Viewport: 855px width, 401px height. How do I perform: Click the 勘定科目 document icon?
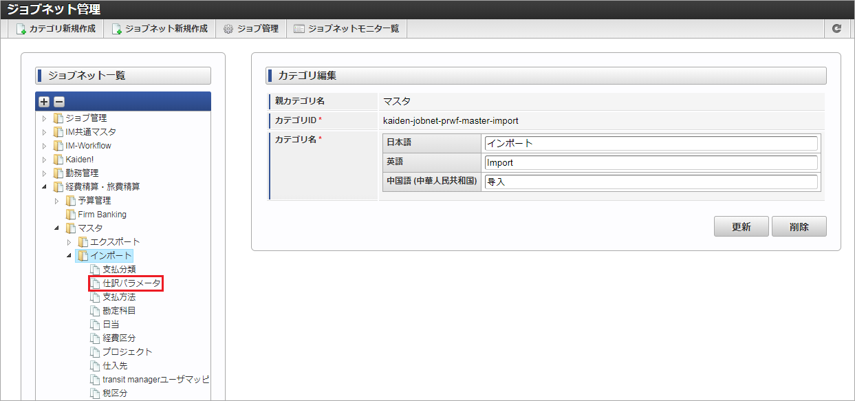point(96,311)
